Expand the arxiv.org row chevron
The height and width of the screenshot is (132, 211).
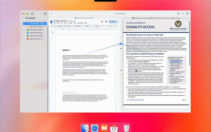click(x=21, y=30)
